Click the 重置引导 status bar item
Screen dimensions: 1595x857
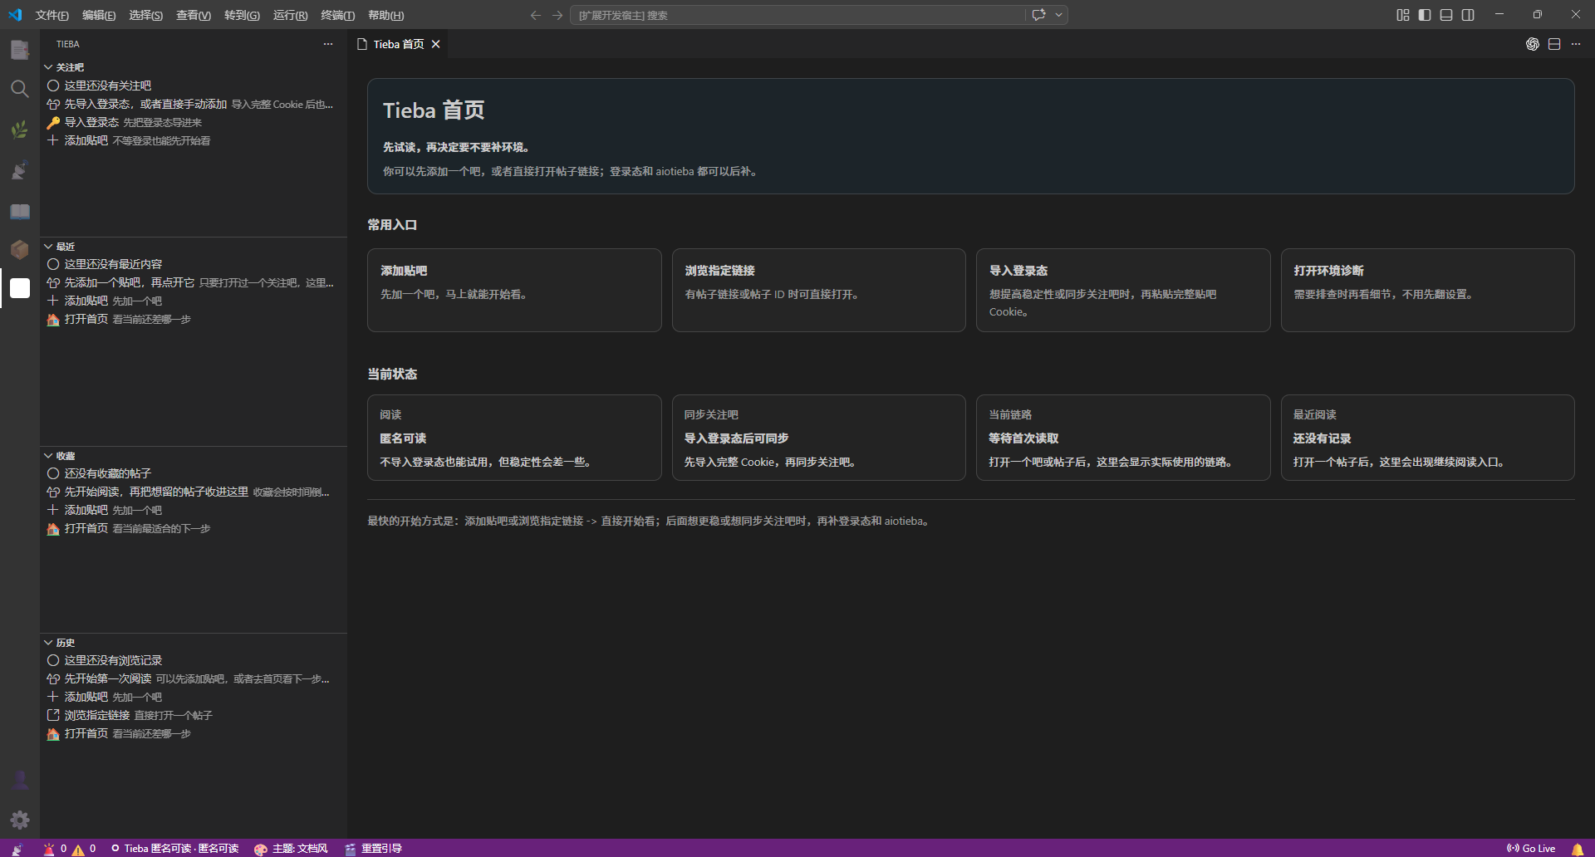pos(373,849)
